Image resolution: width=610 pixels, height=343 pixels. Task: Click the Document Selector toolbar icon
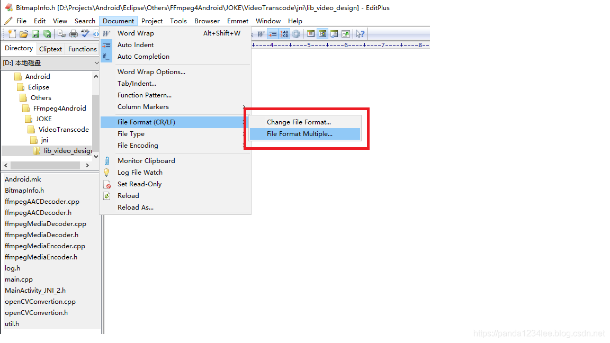310,34
